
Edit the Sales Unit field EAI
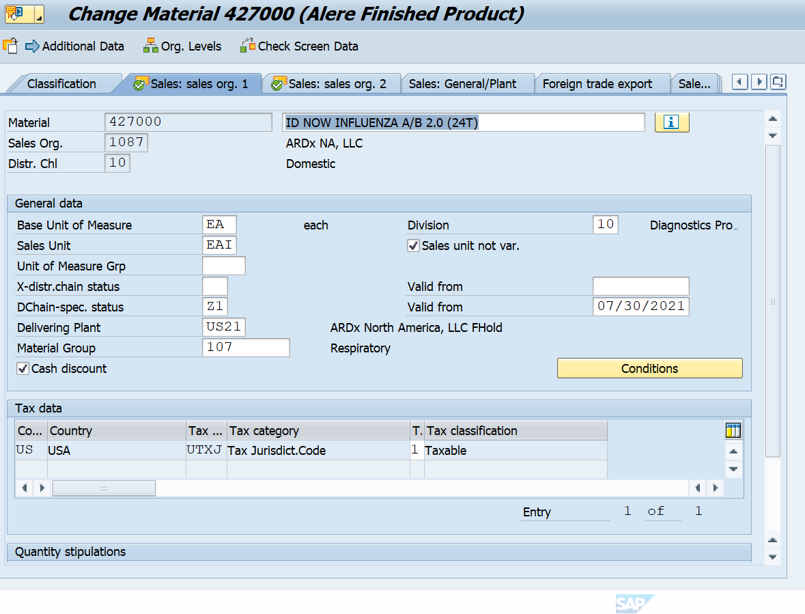click(219, 245)
